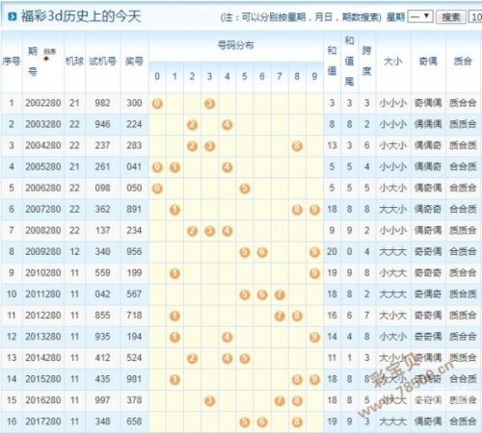Select period number 2005280
The image size is (482, 433).
tap(43, 166)
